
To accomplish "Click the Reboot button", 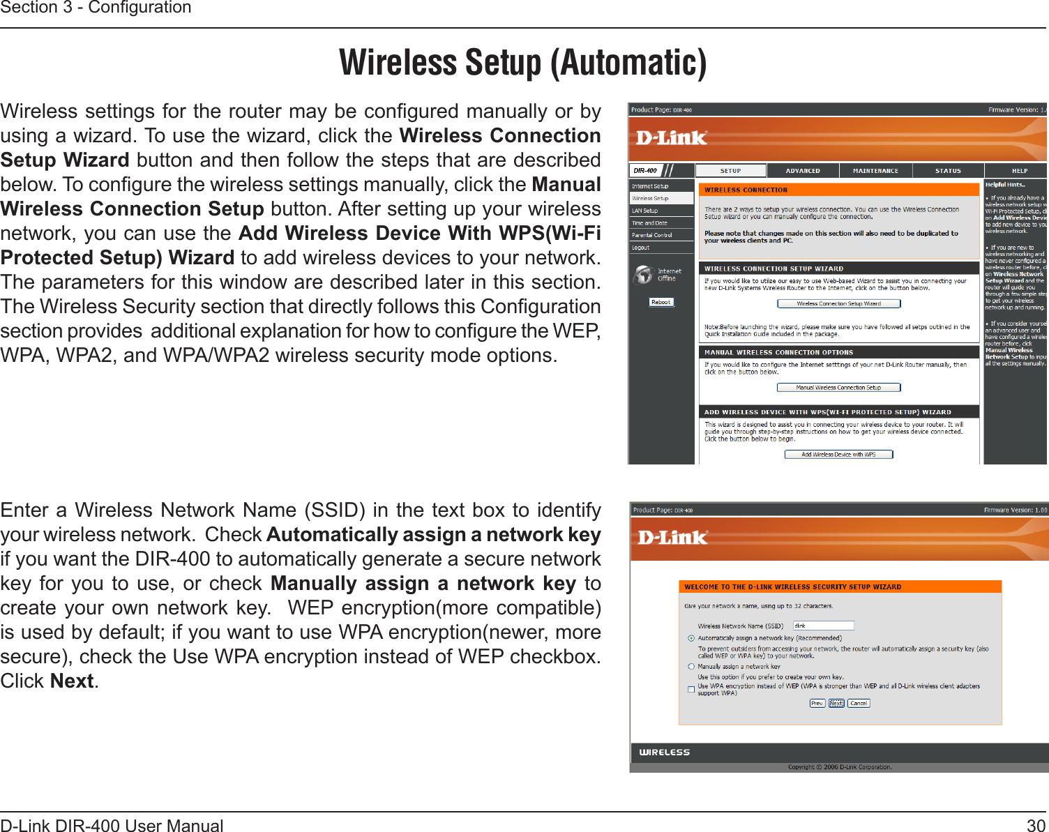I will point(661,302).
